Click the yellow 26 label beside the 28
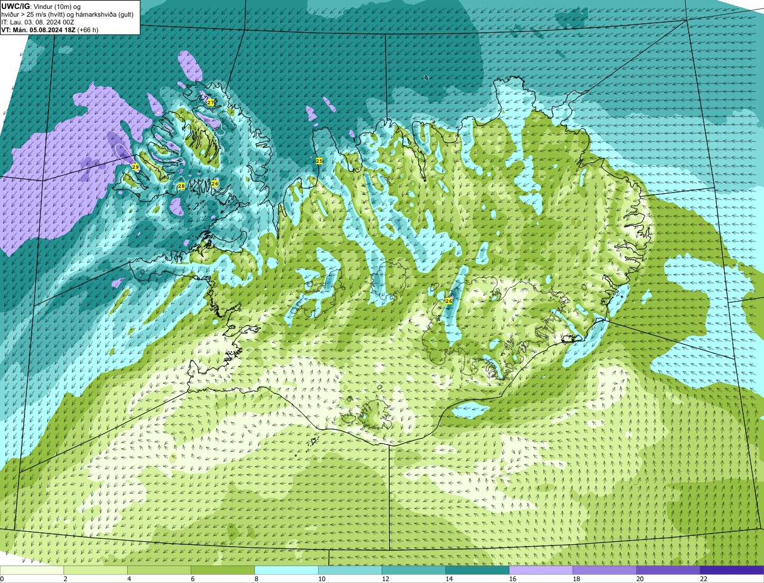This screenshot has height=583, width=764. pos(215,184)
